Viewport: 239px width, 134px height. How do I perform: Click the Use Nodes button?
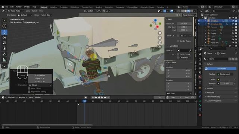(221, 68)
